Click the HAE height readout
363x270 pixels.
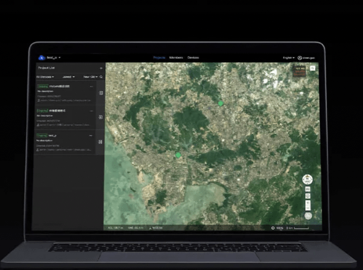(x=136, y=228)
